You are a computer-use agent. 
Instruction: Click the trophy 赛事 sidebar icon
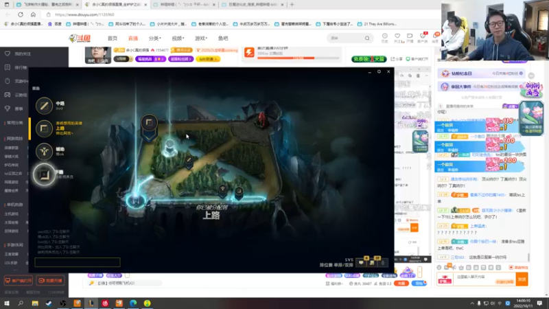click(8, 108)
